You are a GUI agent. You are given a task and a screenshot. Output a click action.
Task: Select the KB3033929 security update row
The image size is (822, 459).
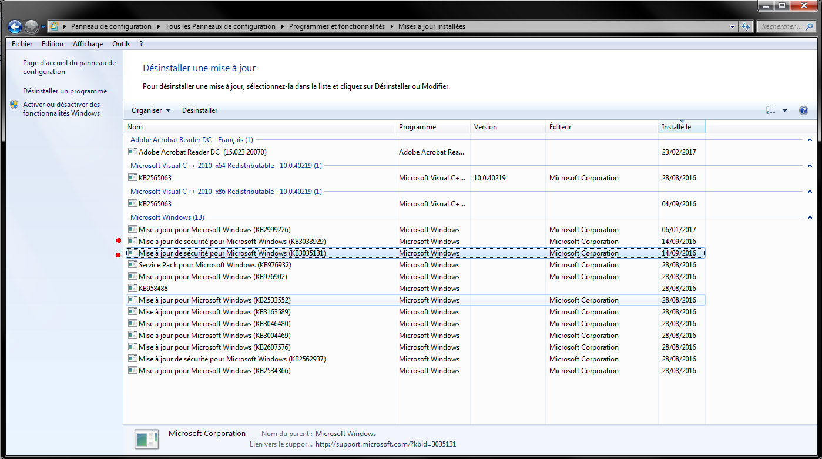click(x=232, y=242)
